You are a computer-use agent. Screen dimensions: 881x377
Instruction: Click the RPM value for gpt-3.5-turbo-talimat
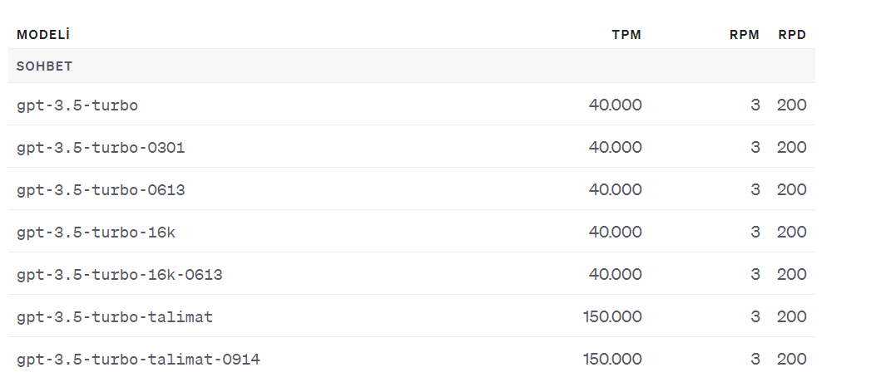(x=755, y=316)
